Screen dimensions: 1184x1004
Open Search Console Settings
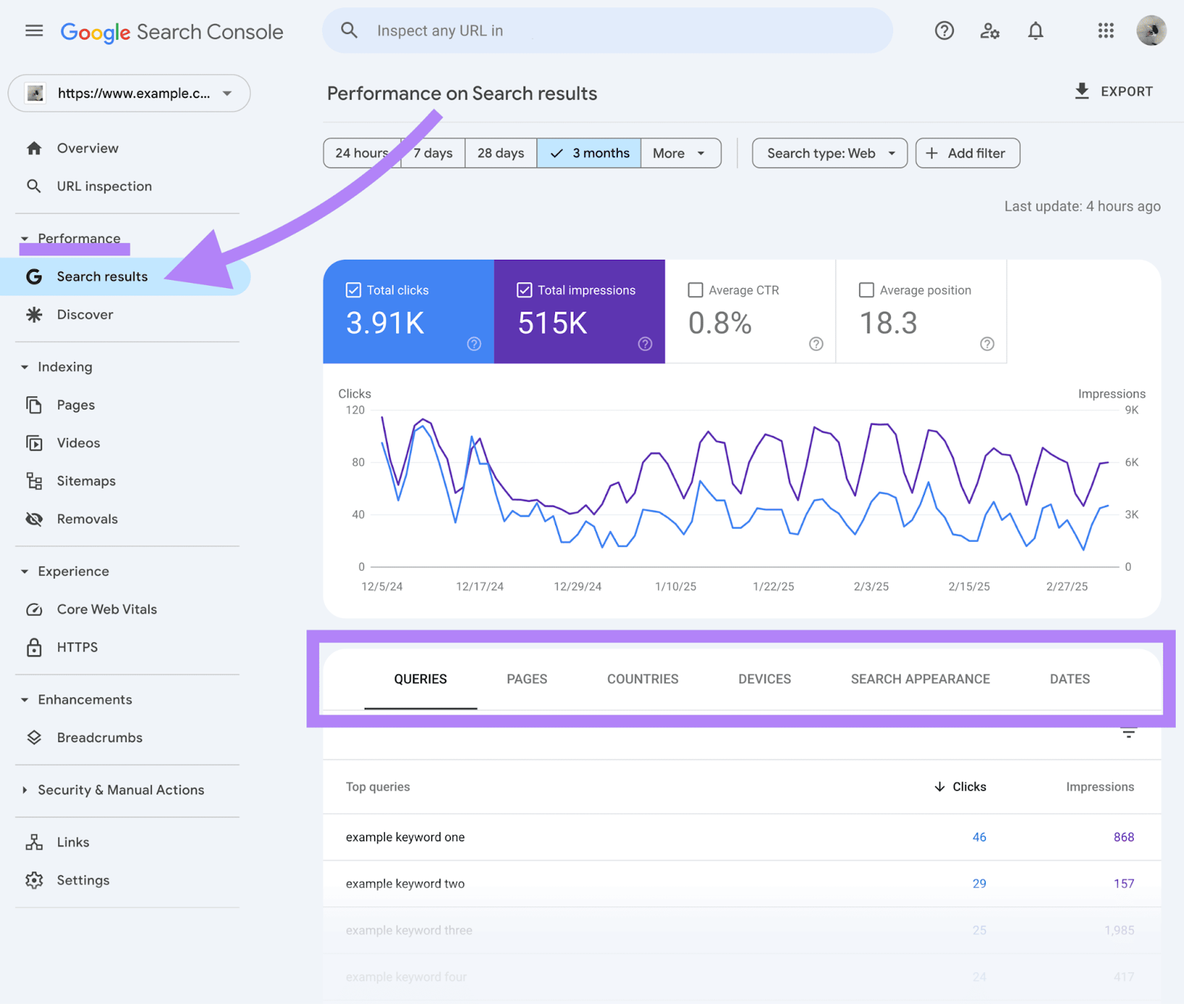click(83, 880)
